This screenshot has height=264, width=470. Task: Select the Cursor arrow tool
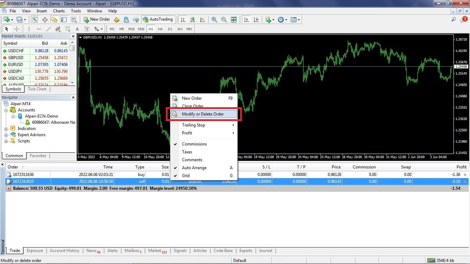[x=7, y=29]
